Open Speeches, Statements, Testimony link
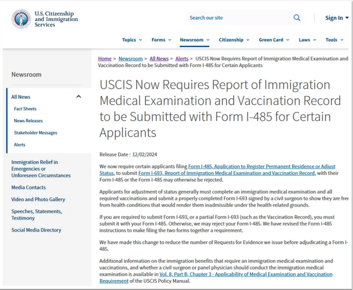 (x=37, y=215)
